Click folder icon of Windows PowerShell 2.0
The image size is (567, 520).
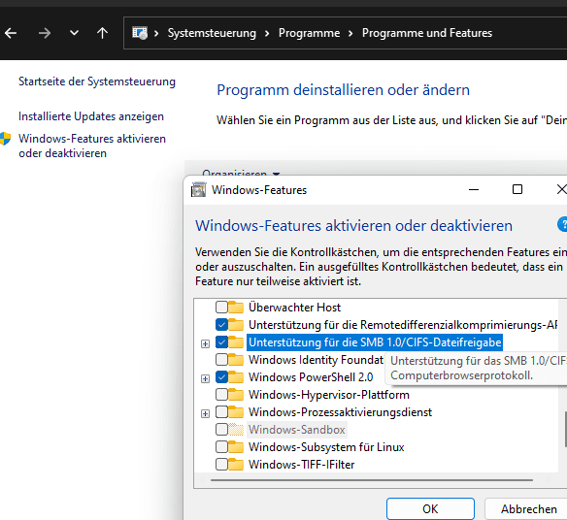coord(236,376)
